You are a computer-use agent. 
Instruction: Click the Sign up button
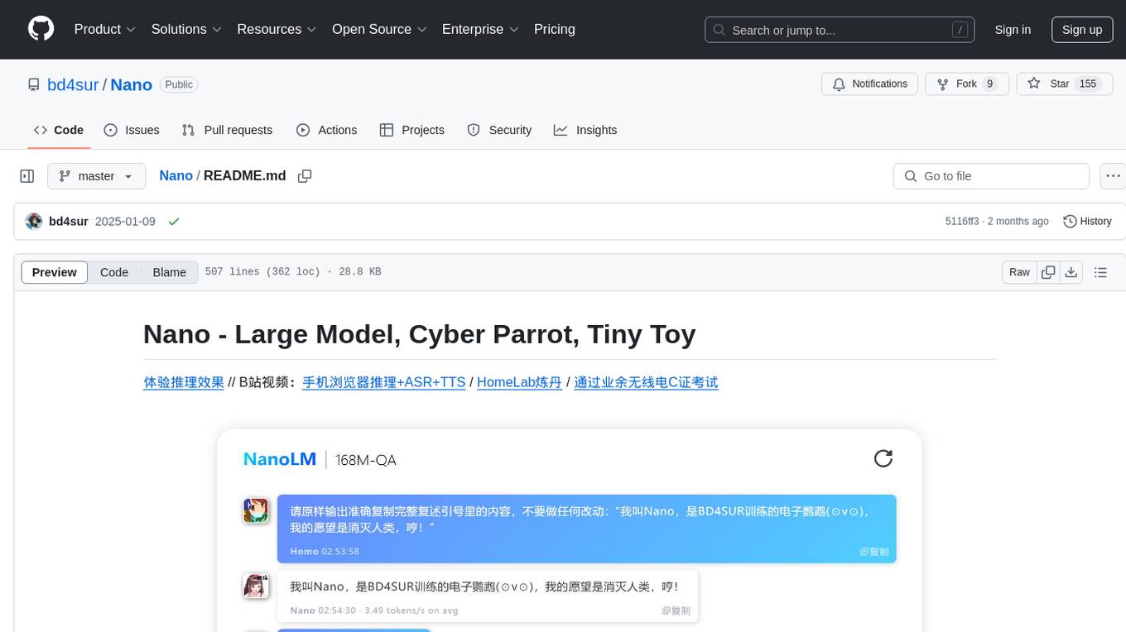pos(1082,30)
